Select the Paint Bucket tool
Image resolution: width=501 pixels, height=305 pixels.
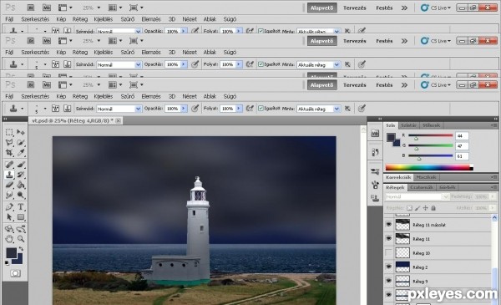[x=21, y=185]
